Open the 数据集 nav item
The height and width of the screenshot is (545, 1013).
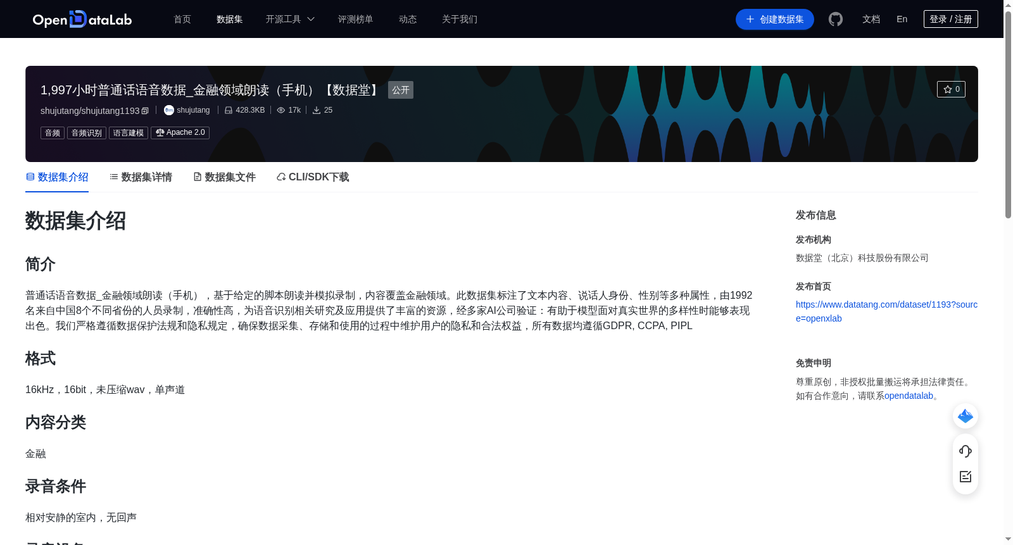pyautogui.click(x=229, y=20)
